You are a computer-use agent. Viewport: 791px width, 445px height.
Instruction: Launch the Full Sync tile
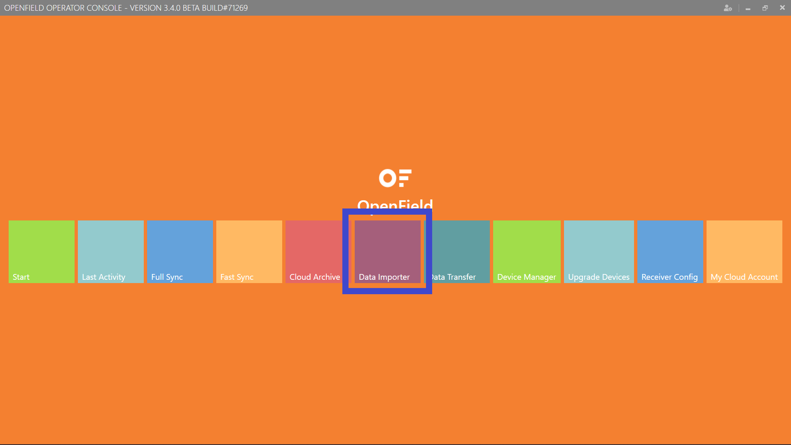(x=180, y=252)
